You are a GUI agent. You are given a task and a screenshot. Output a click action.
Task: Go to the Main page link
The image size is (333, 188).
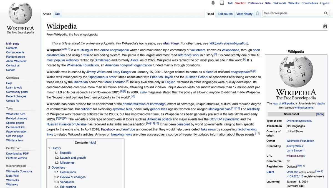[x=12, y=43]
